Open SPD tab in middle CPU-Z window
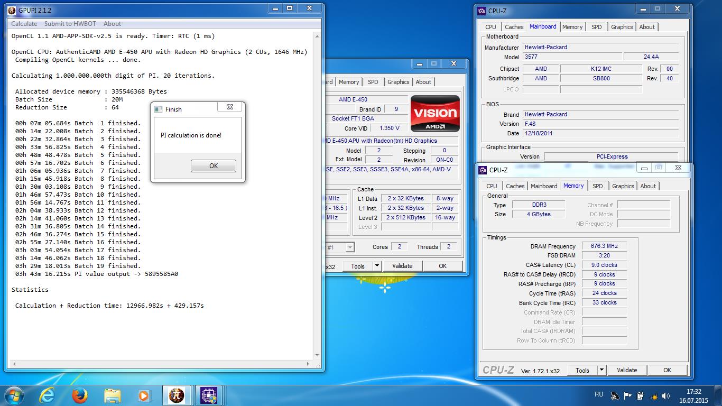The width and height of the screenshot is (722, 406). coord(373,82)
